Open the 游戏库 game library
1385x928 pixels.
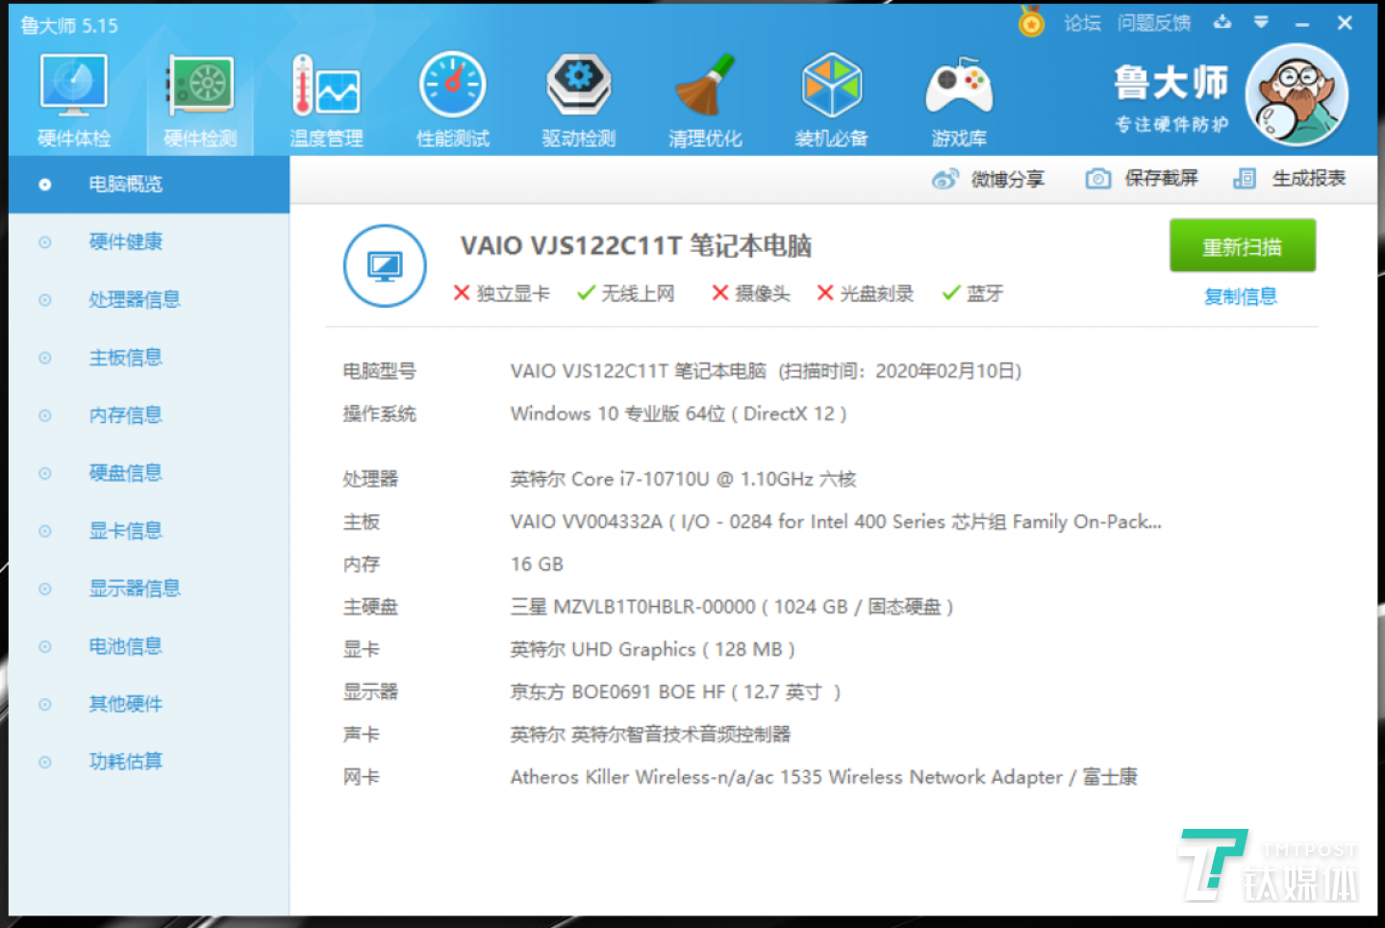coord(958,96)
